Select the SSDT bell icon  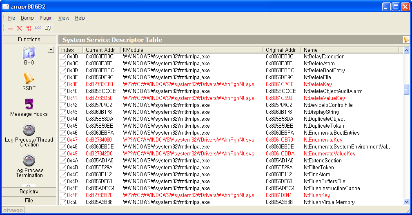29,78
